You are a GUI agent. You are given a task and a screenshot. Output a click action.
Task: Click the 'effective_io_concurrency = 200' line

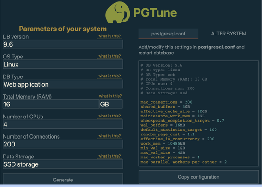177,139
